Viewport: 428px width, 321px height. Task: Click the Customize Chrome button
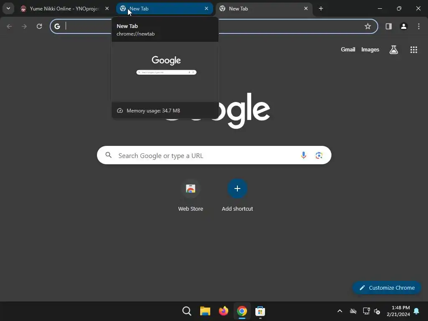point(387,288)
